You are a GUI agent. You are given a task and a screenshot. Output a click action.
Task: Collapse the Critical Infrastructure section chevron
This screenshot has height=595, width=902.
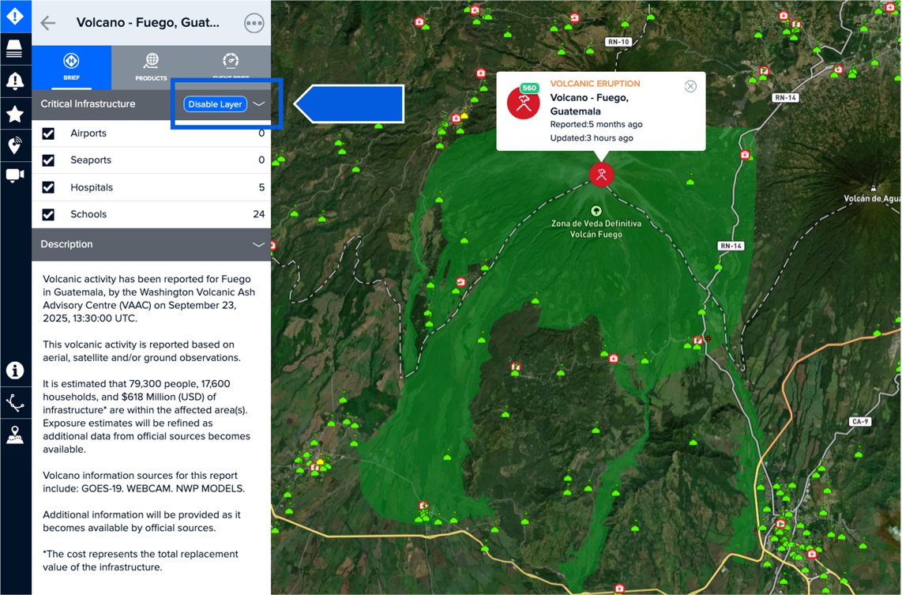(x=259, y=104)
